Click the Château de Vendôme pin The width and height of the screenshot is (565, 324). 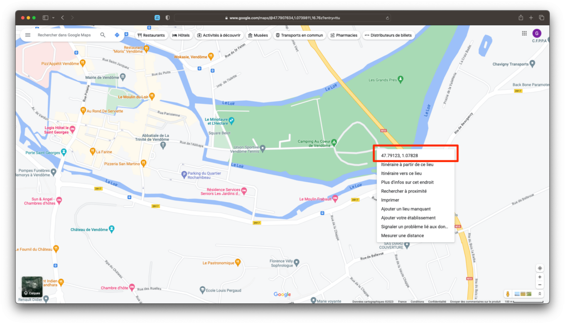(x=111, y=229)
